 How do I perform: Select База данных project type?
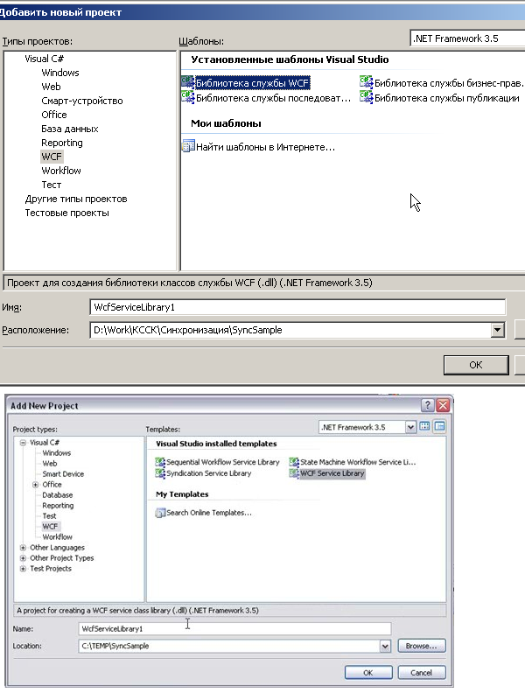(70, 129)
